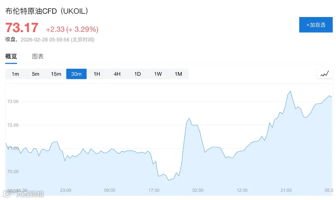Click the chart peak near 21:00

point(290,91)
